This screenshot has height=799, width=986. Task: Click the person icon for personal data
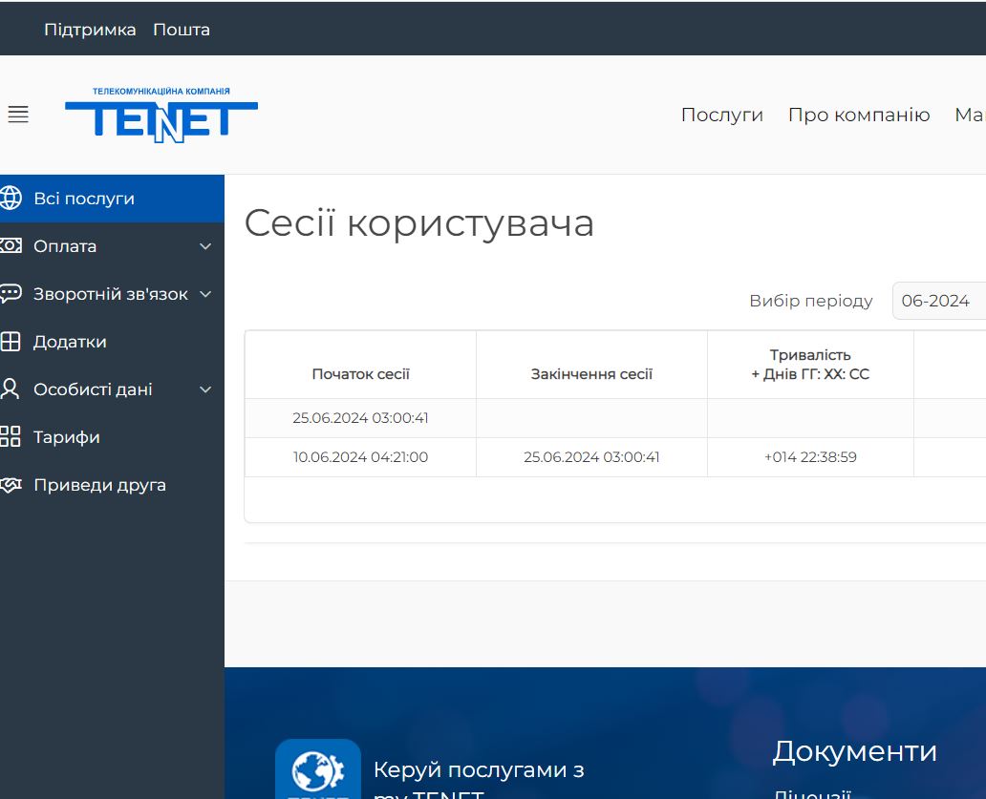[11, 389]
